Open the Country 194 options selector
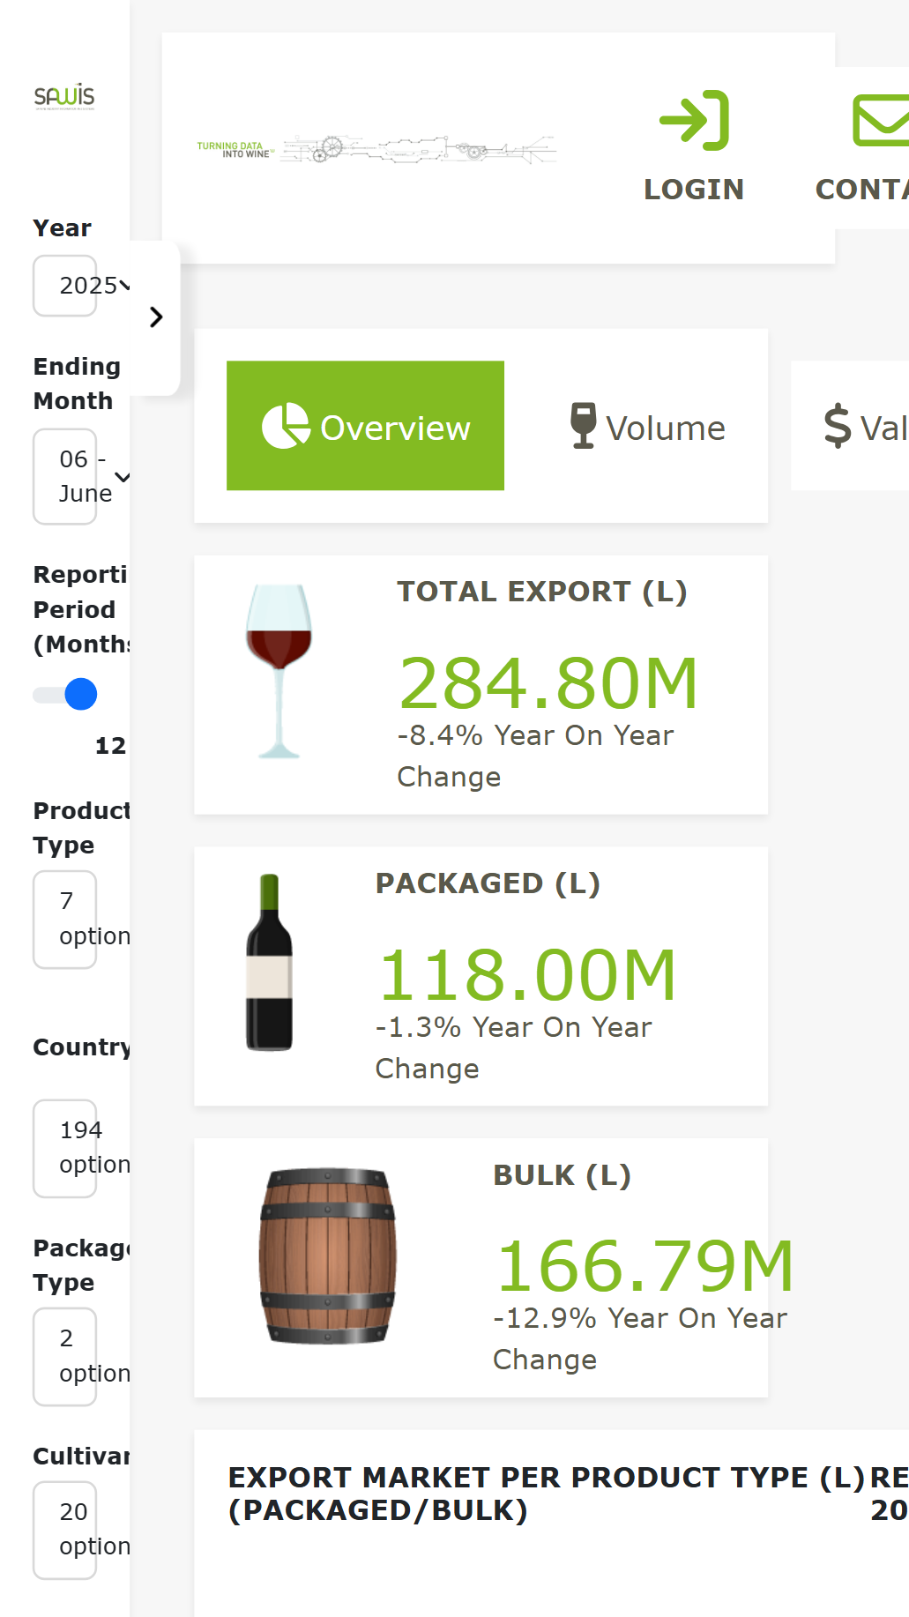 pos(81,1148)
